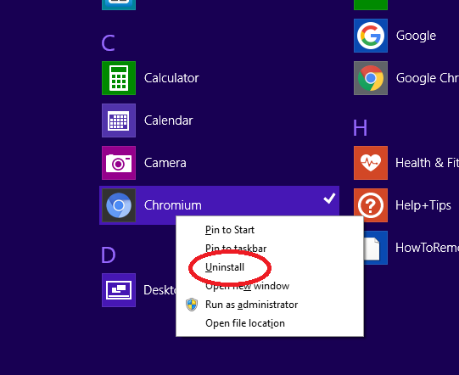Open the Health & Fitness heart icon
The height and width of the screenshot is (375, 459).
point(371,163)
